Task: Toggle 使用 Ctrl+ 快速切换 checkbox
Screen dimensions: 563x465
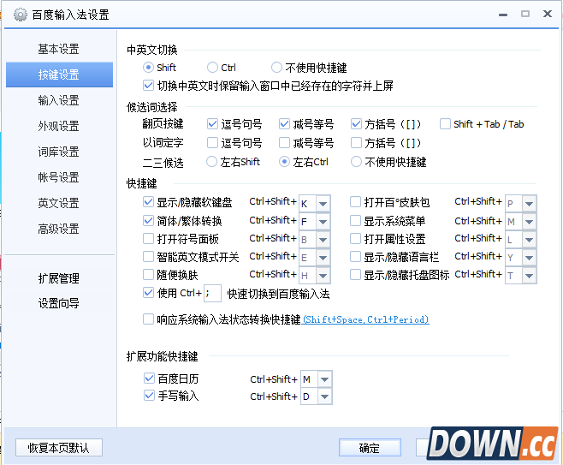Action: click(148, 293)
